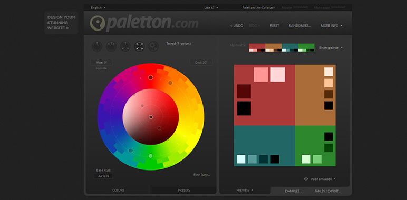Click the Randomize button
Screen dimensions: 407x200
(x=300, y=26)
